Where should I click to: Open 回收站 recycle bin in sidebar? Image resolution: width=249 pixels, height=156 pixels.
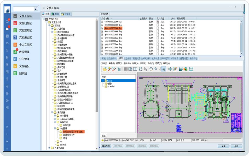point(23,73)
